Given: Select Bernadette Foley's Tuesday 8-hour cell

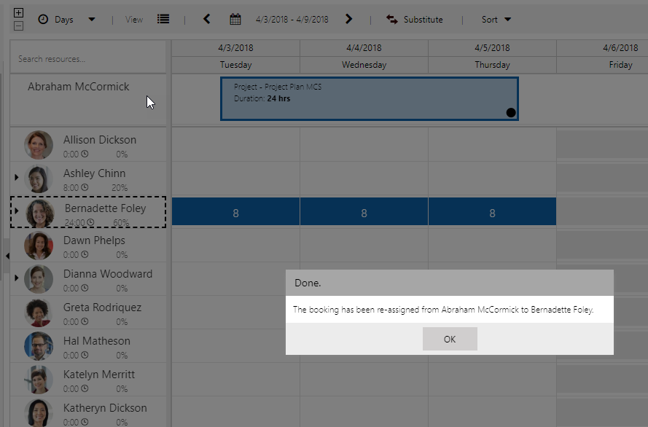Looking at the screenshot, I should pyautogui.click(x=235, y=213).
